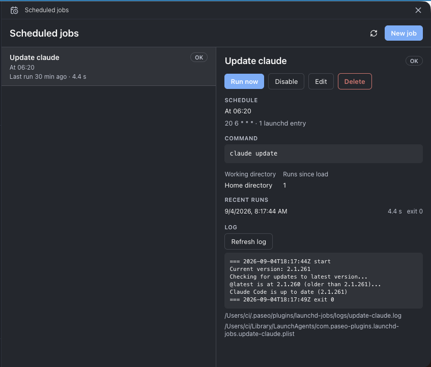This screenshot has height=367, width=431.
Task: Click the claude update command box
Action: tap(324, 154)
